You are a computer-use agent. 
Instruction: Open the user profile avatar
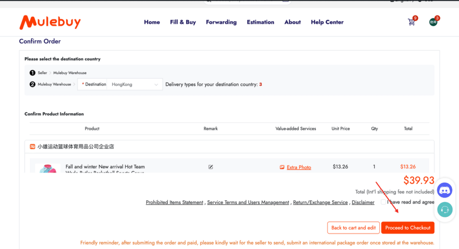pos(433,22)
